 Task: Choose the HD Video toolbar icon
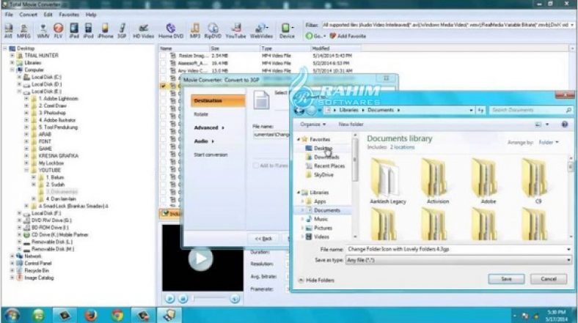[x=143, y=31]
